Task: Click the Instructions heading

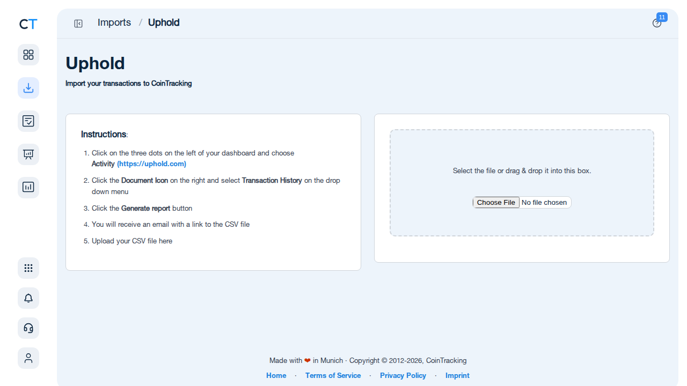Action: [104, 134]
